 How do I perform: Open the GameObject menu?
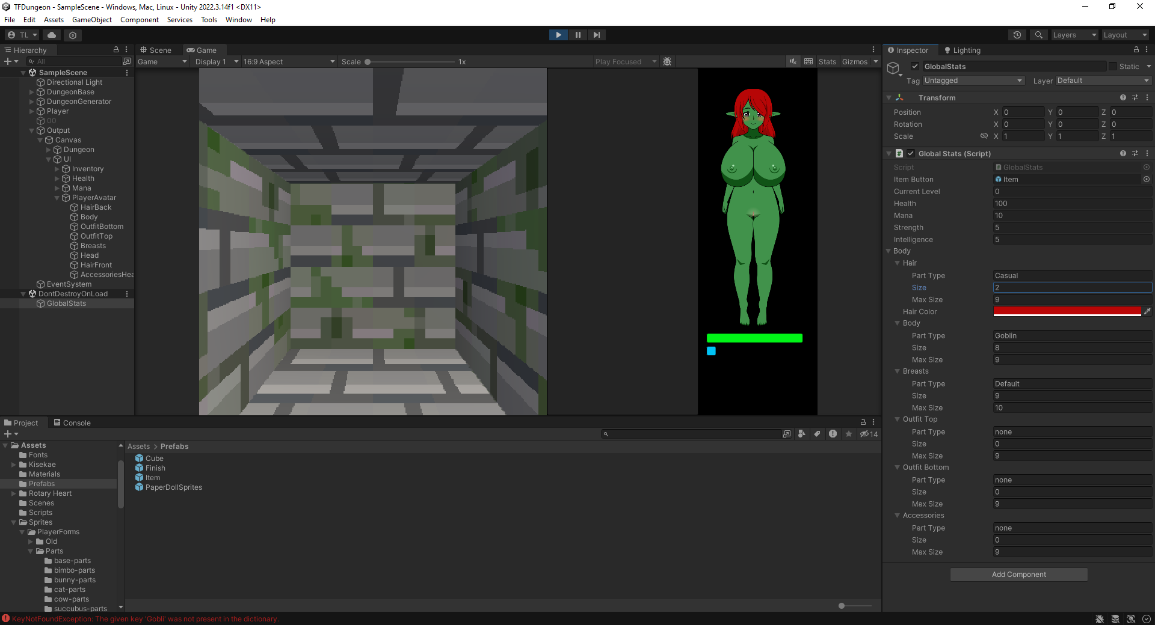(91, 20)
